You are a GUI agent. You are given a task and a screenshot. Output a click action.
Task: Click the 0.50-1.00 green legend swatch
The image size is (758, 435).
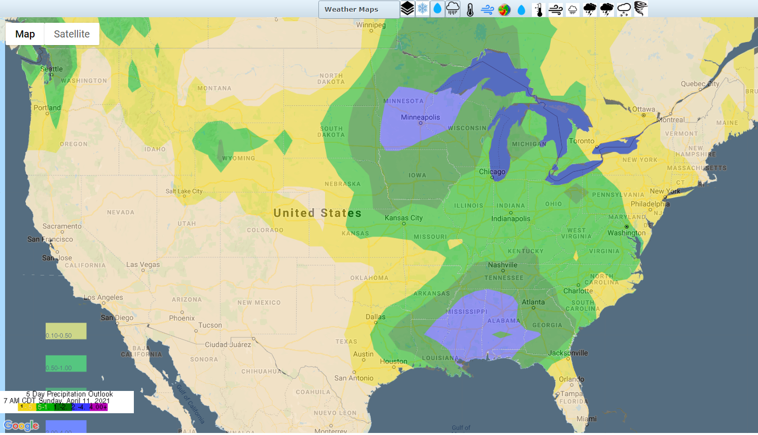[x=66, y=364]
